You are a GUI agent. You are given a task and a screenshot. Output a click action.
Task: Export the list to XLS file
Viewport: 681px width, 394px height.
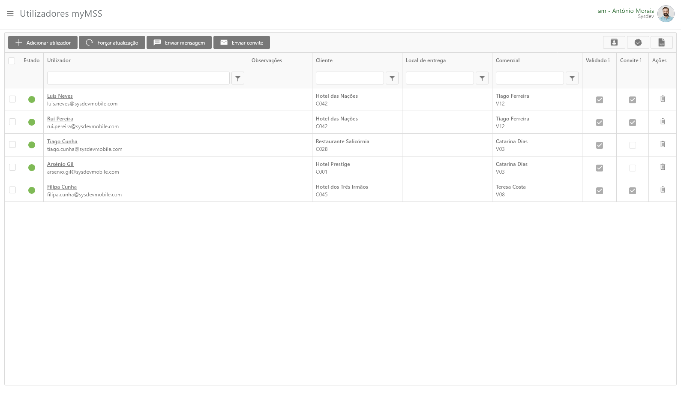point(661,42)
